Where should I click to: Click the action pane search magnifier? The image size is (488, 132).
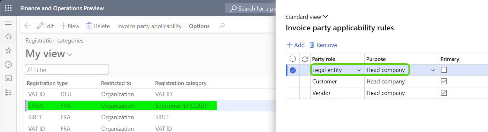point(222,26)
